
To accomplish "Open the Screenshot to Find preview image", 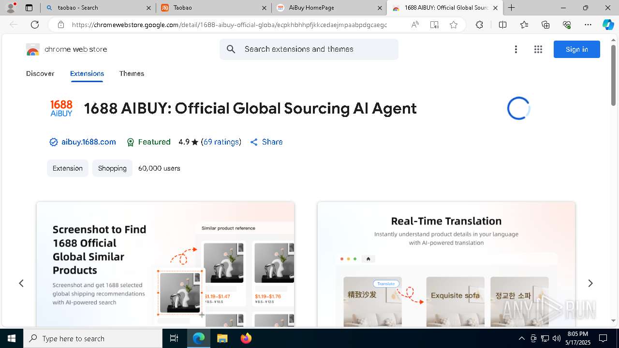I will coord(165,264).
